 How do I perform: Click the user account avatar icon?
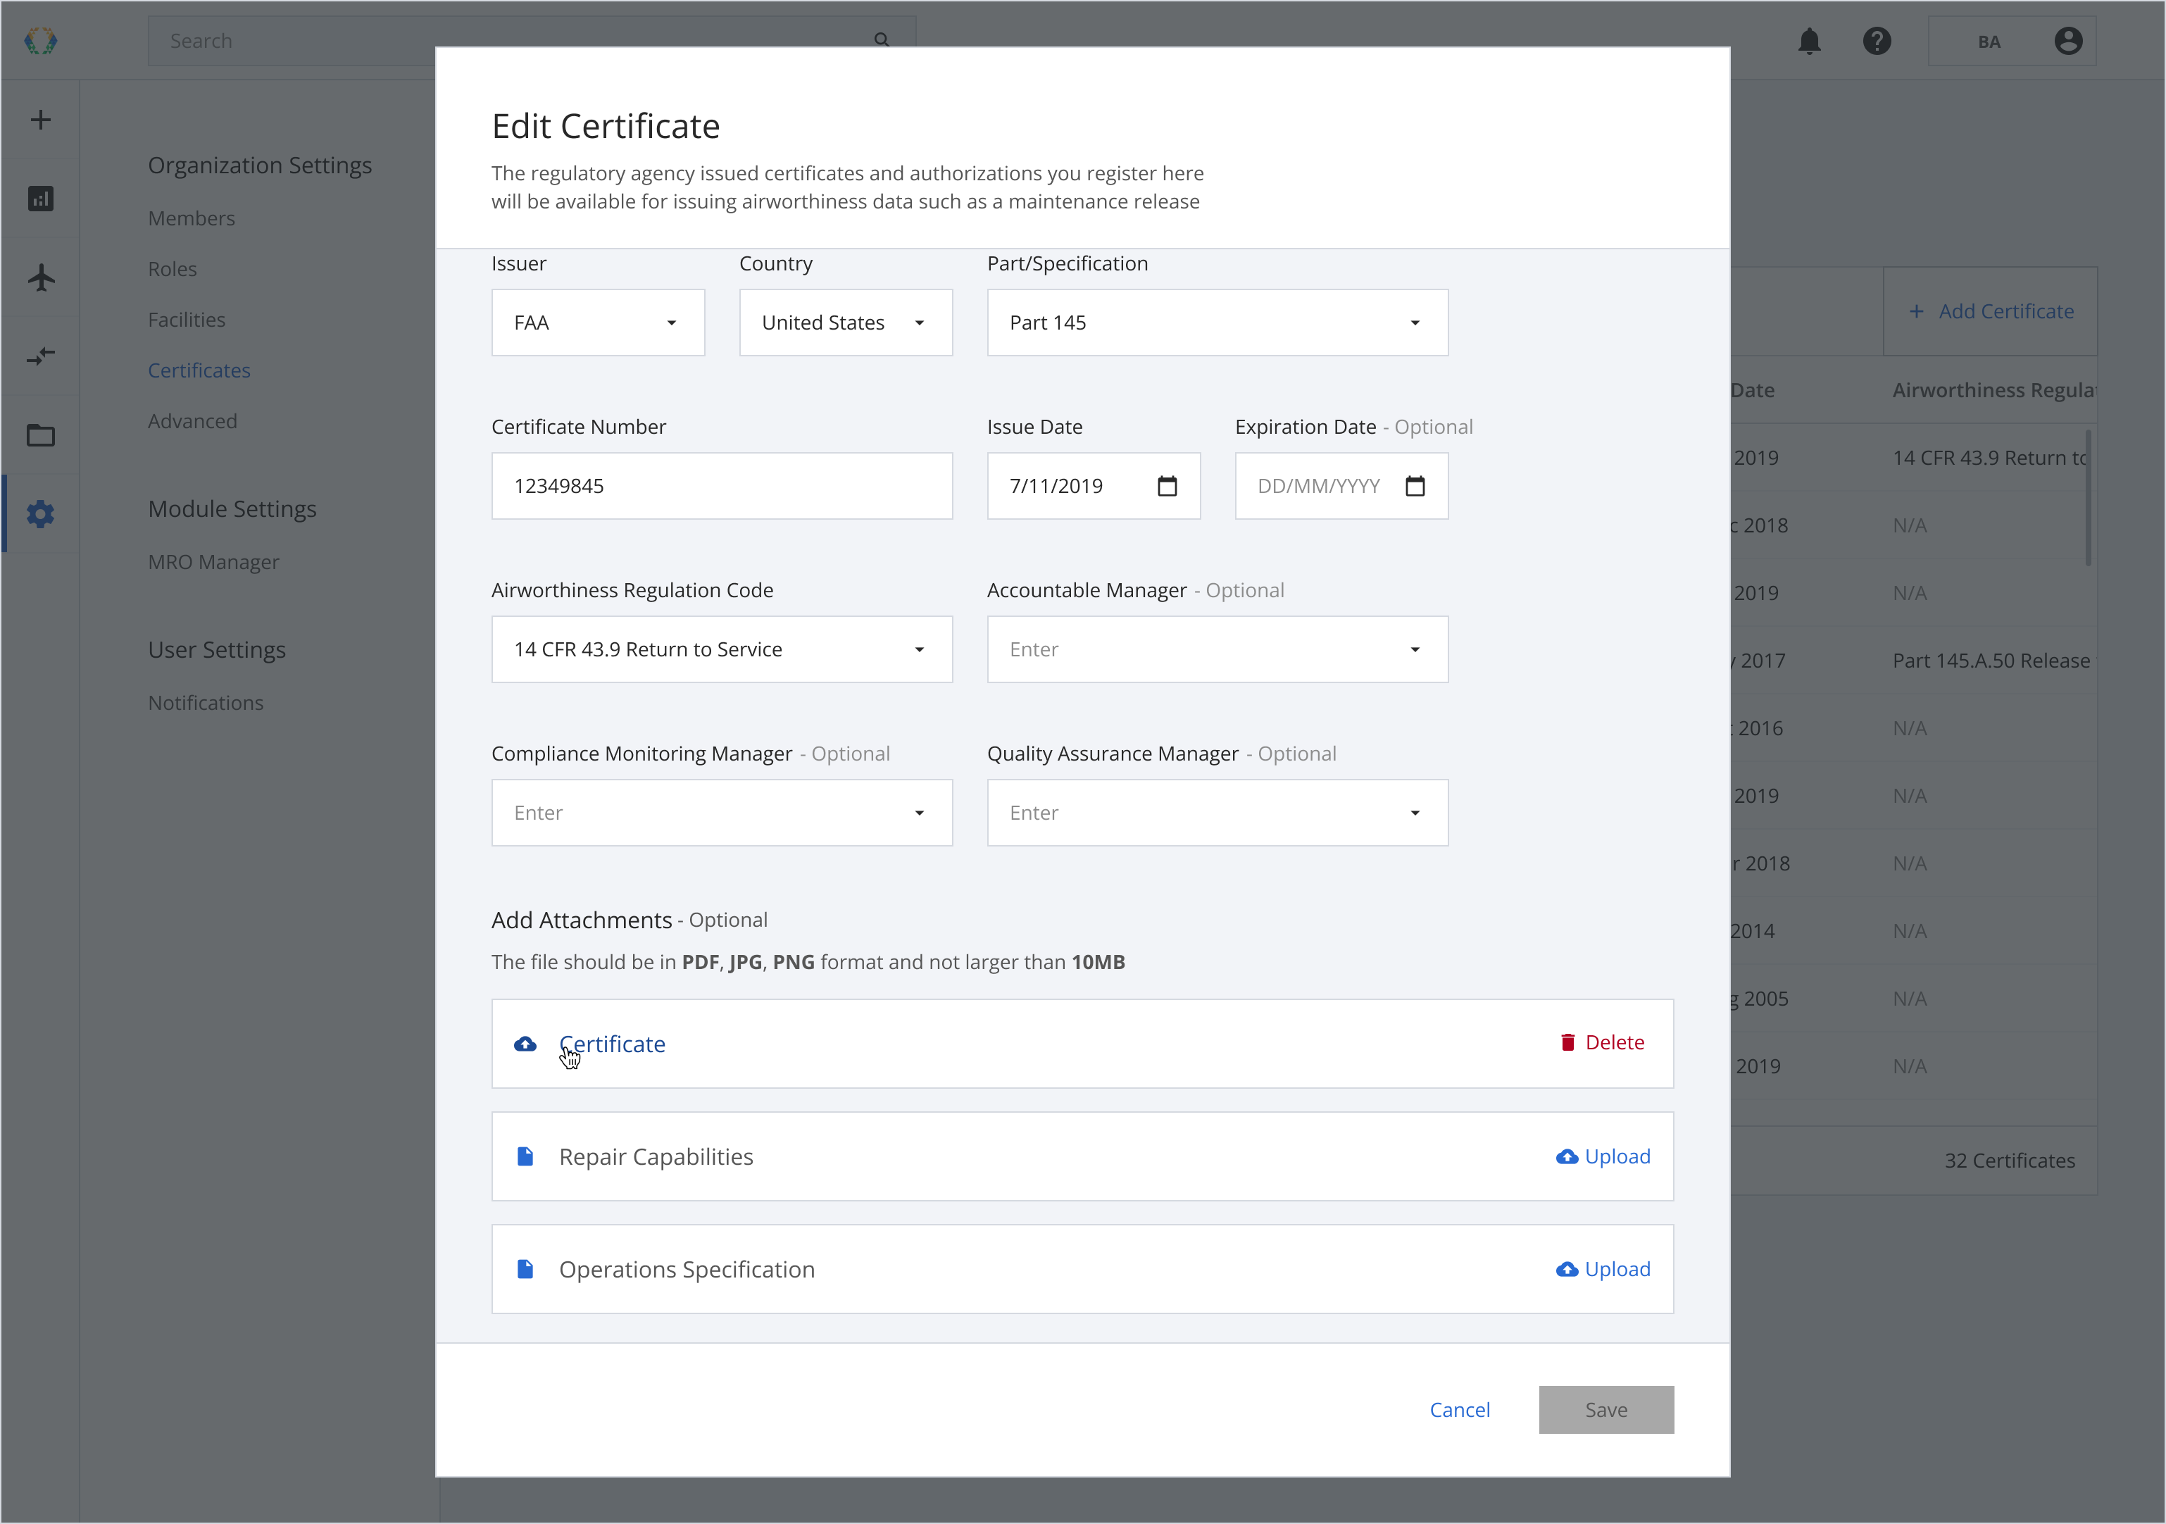click(2068, 41)
